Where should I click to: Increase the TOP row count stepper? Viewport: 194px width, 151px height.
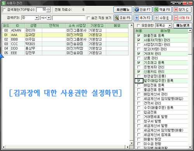tap(48, 9)
